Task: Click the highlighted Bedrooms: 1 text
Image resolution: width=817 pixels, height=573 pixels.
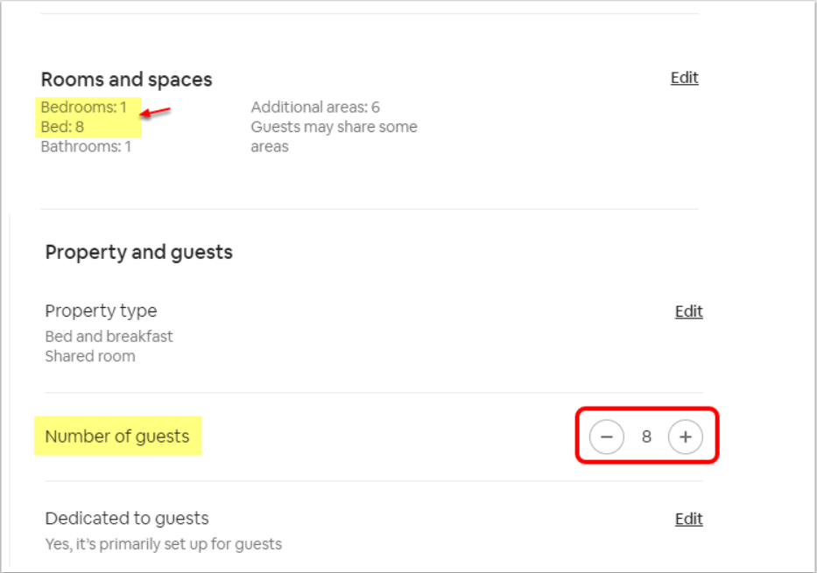Action: point(84,108)
